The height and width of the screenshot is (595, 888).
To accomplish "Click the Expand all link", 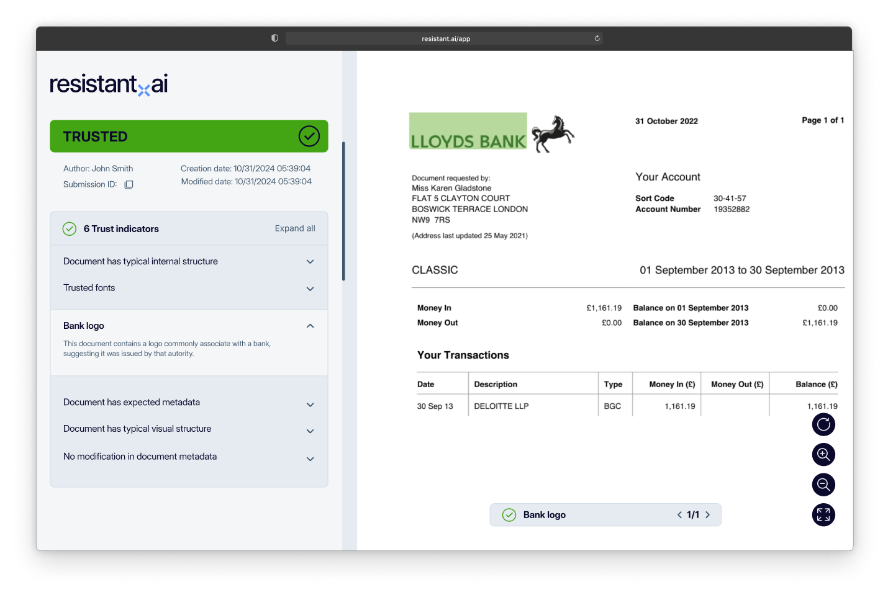I will 295,228.
